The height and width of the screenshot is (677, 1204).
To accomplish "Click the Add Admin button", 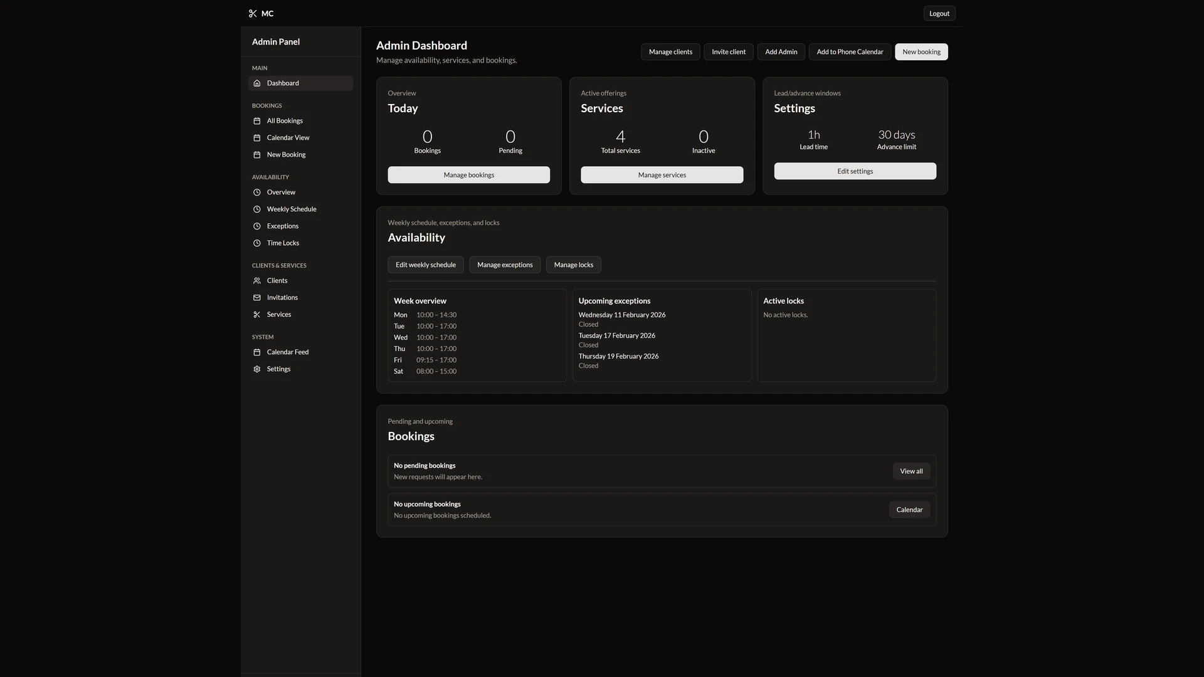I will 781,52.
